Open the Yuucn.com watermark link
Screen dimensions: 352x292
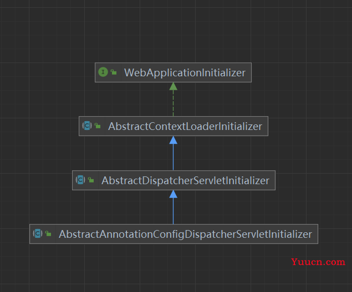pos(318,262)
